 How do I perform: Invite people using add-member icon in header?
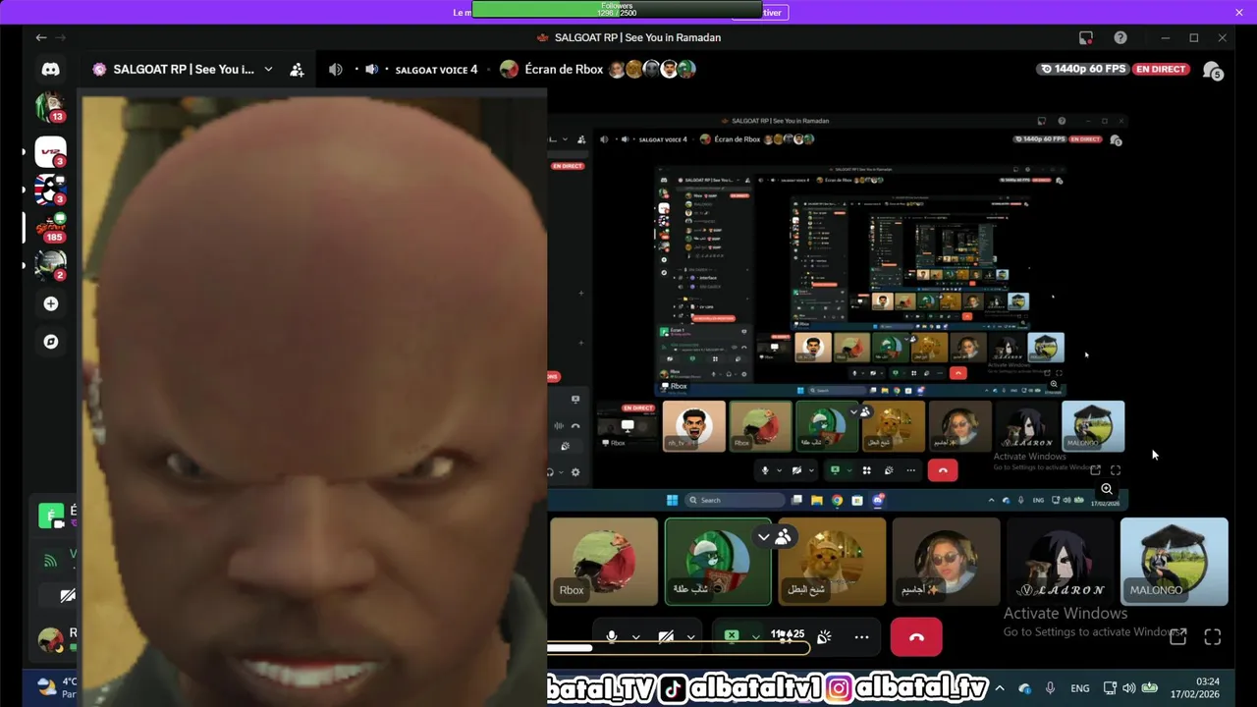(297, 70)
